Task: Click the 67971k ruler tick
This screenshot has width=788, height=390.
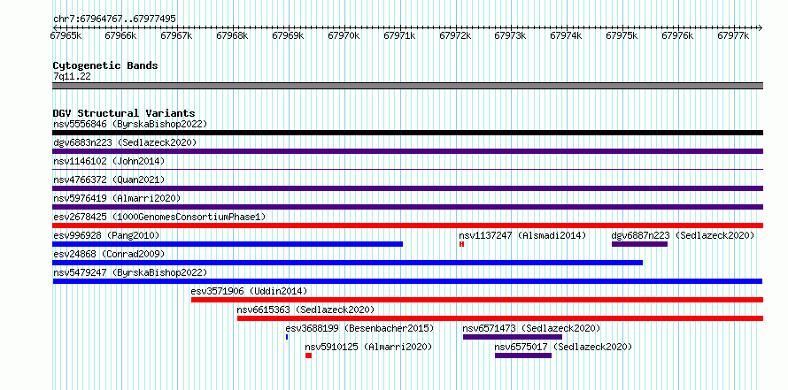Action: pos(399,35)
